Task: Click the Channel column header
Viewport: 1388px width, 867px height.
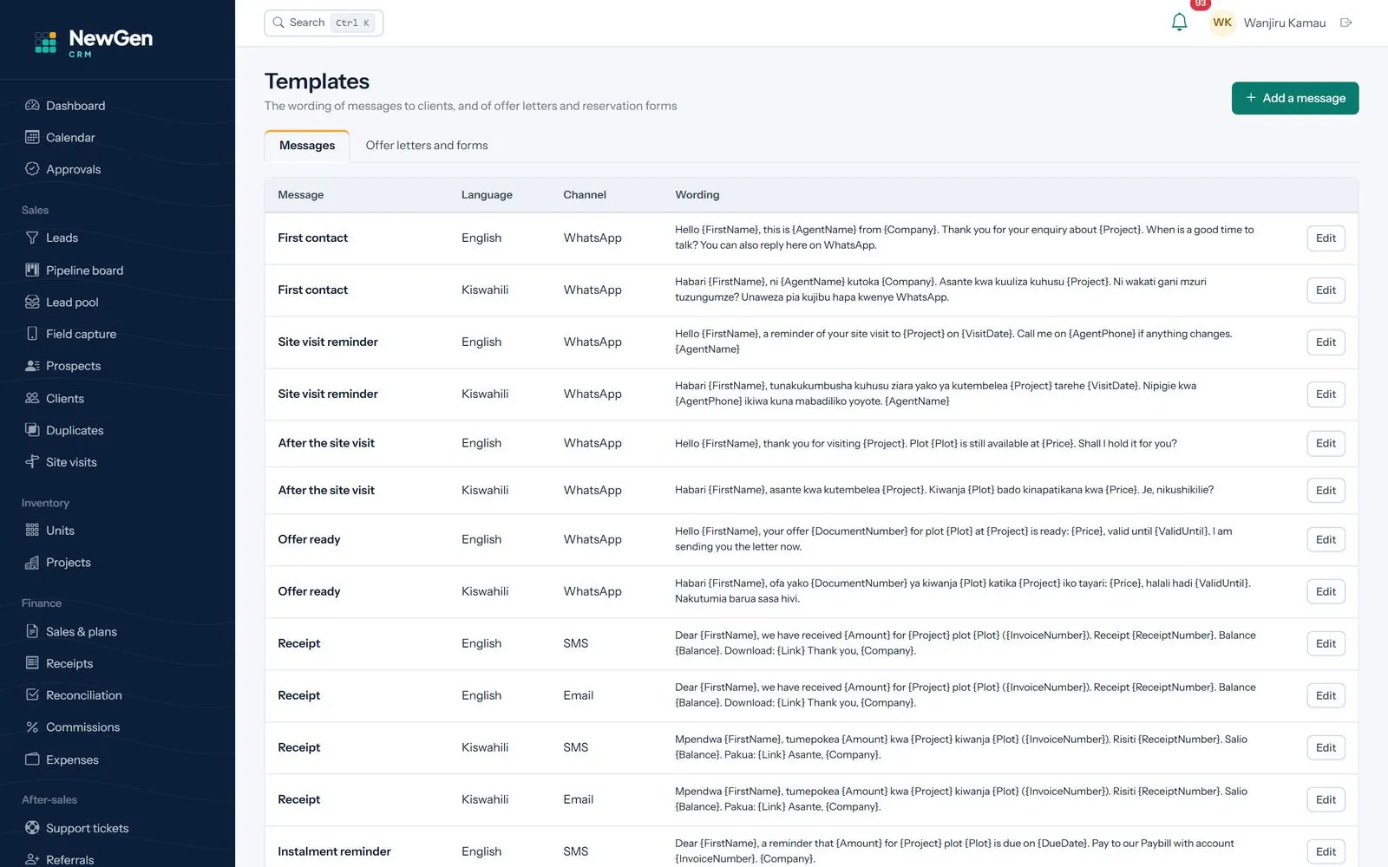Action: pyautogui.click(x=585, y=195)
